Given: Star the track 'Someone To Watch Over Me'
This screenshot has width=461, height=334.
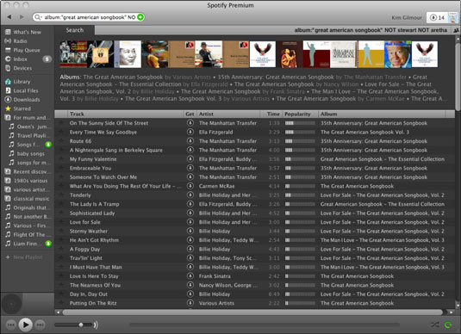Looking at the screenshot, I should (x=61, y=176).
